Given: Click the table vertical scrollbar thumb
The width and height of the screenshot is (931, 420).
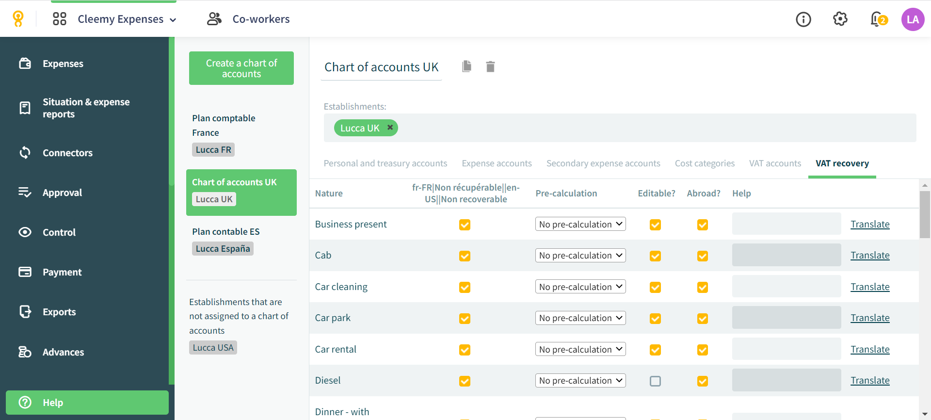Looking at the screenshot, I should click(x=925, y=215).
